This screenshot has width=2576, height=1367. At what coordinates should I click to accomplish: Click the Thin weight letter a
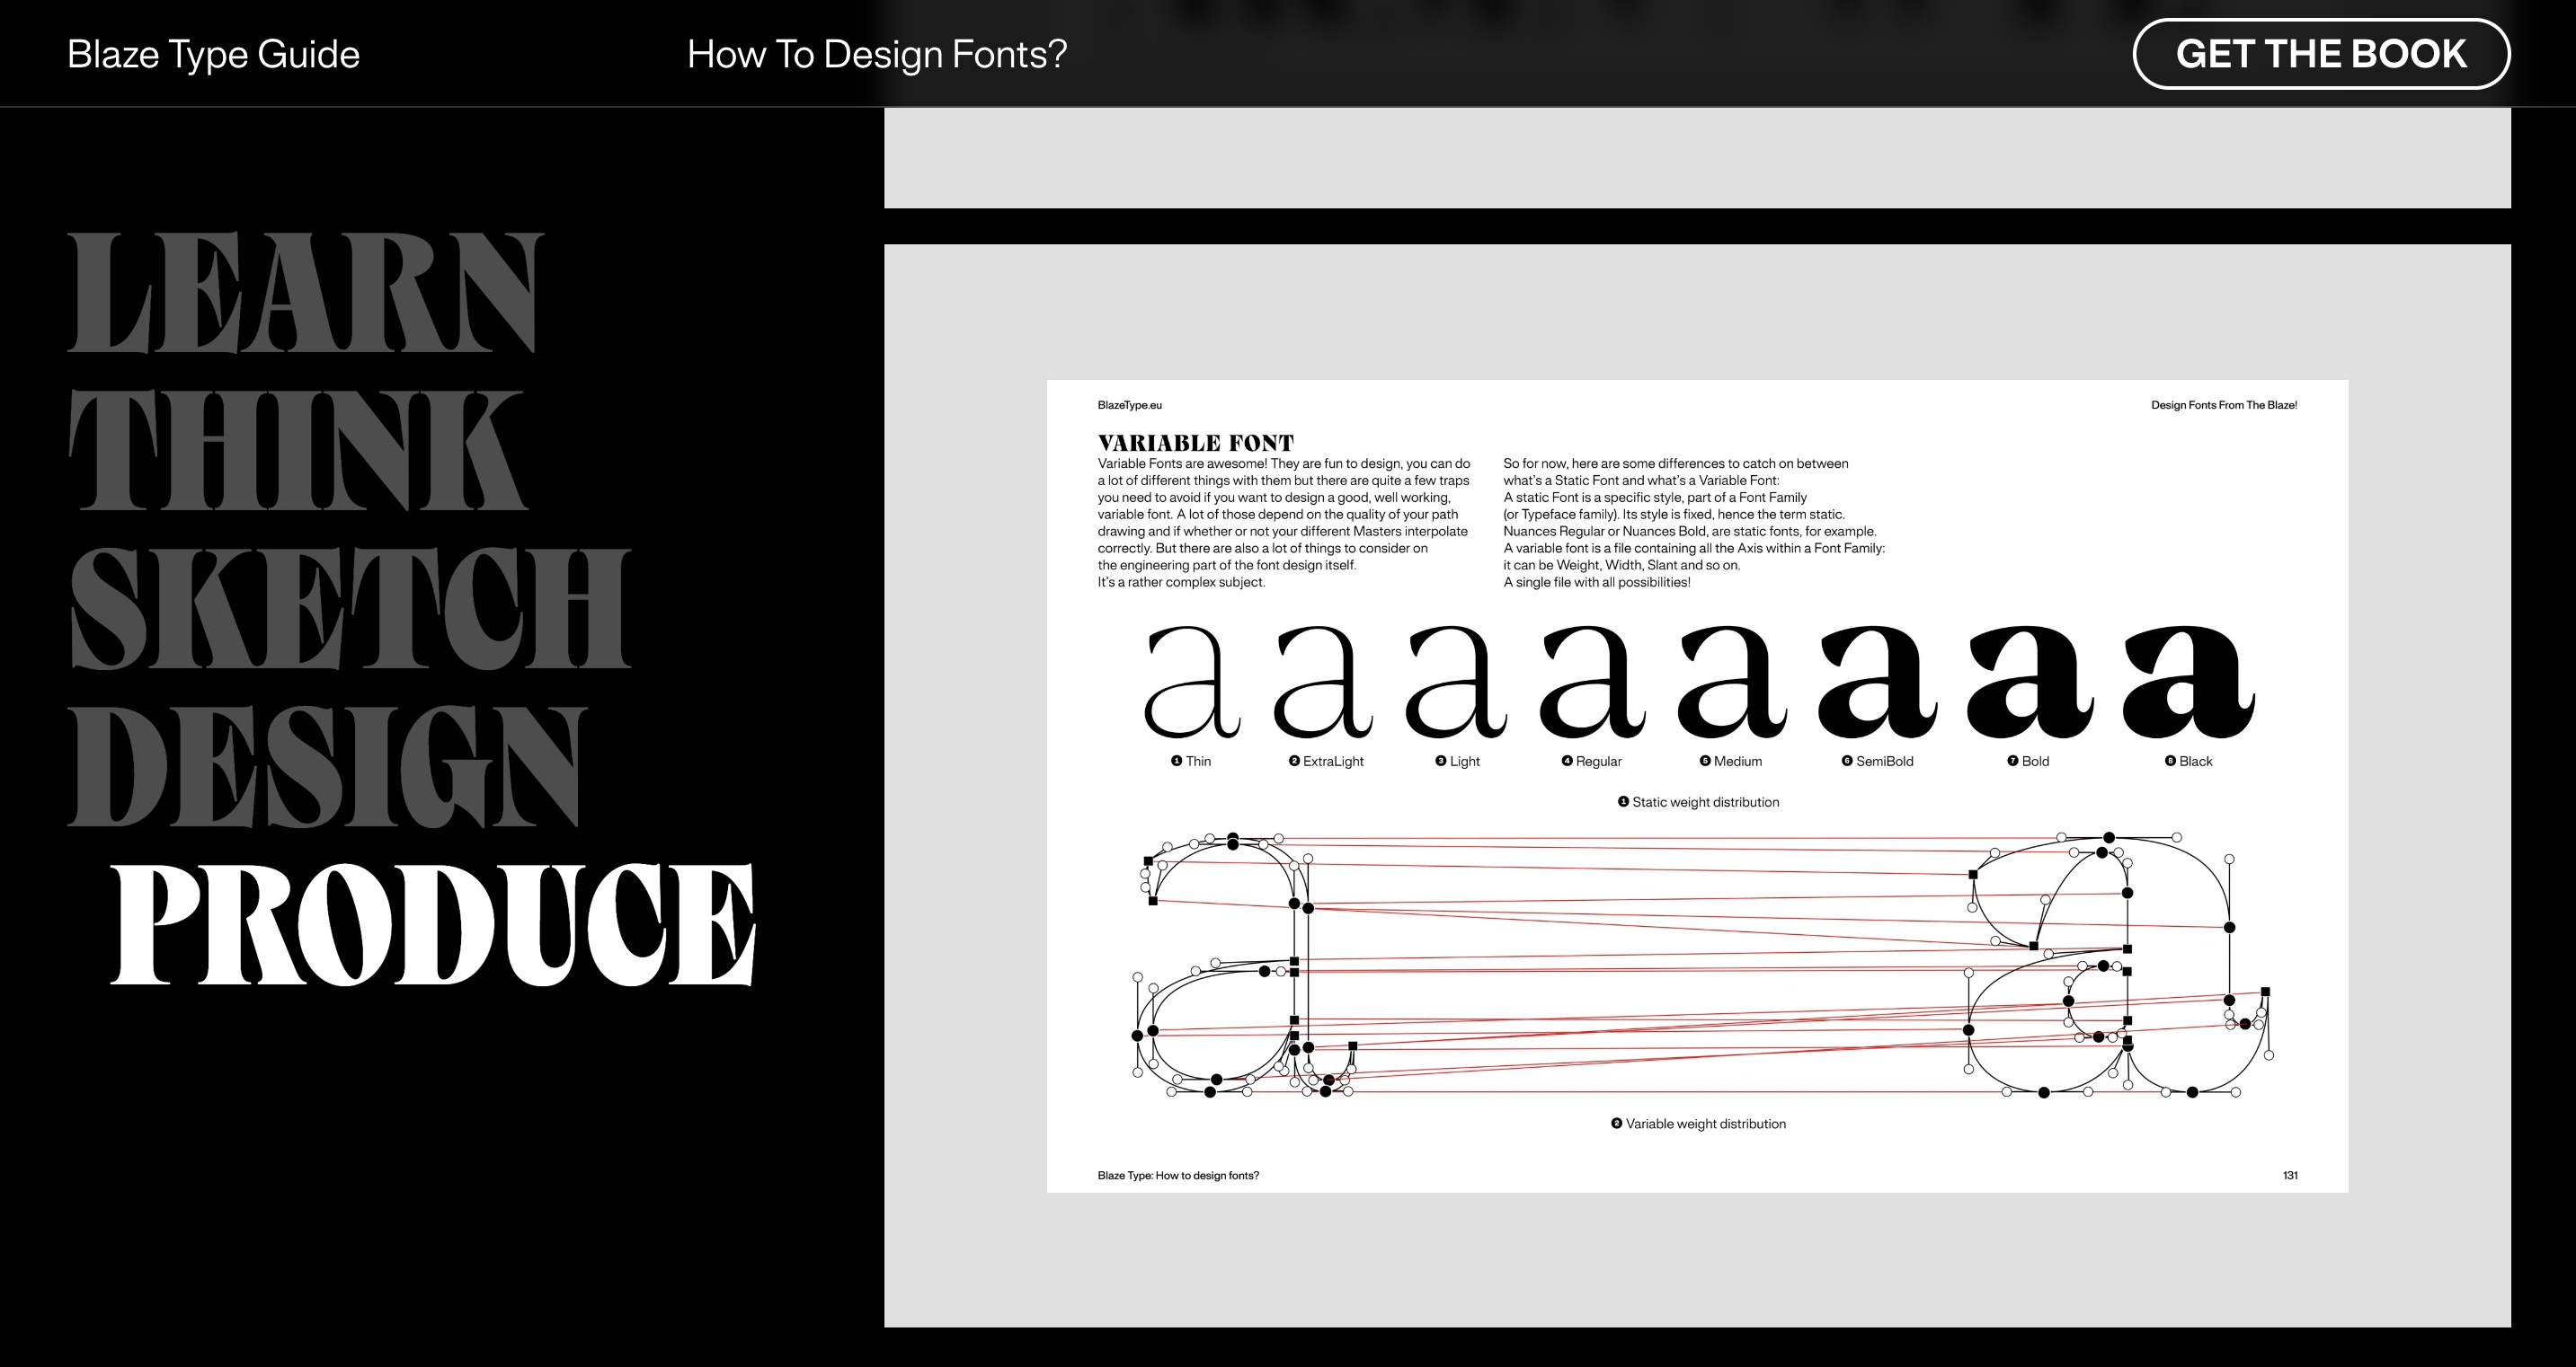coord(1191,683)
